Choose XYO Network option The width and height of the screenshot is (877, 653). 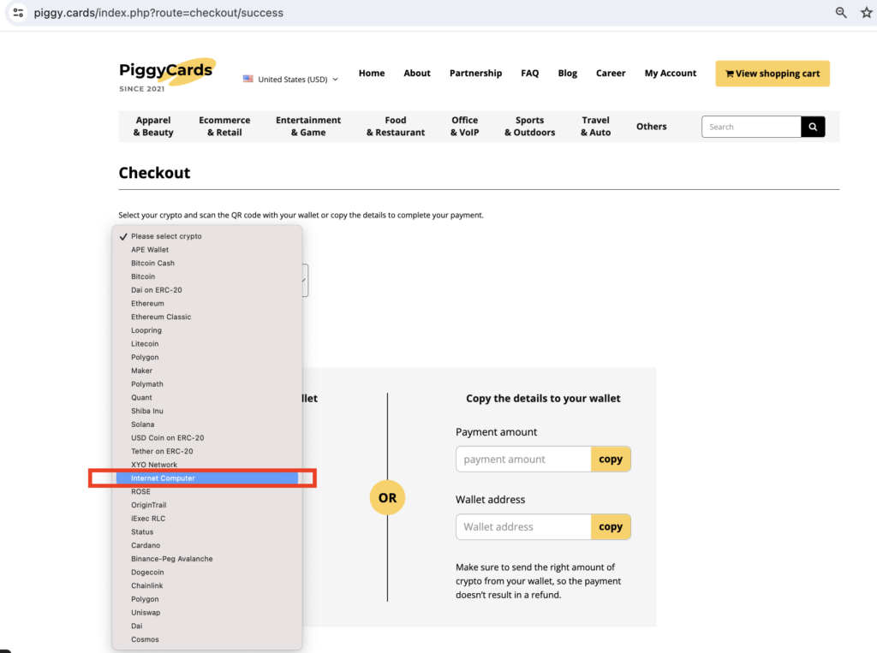(x=207, y=465)
